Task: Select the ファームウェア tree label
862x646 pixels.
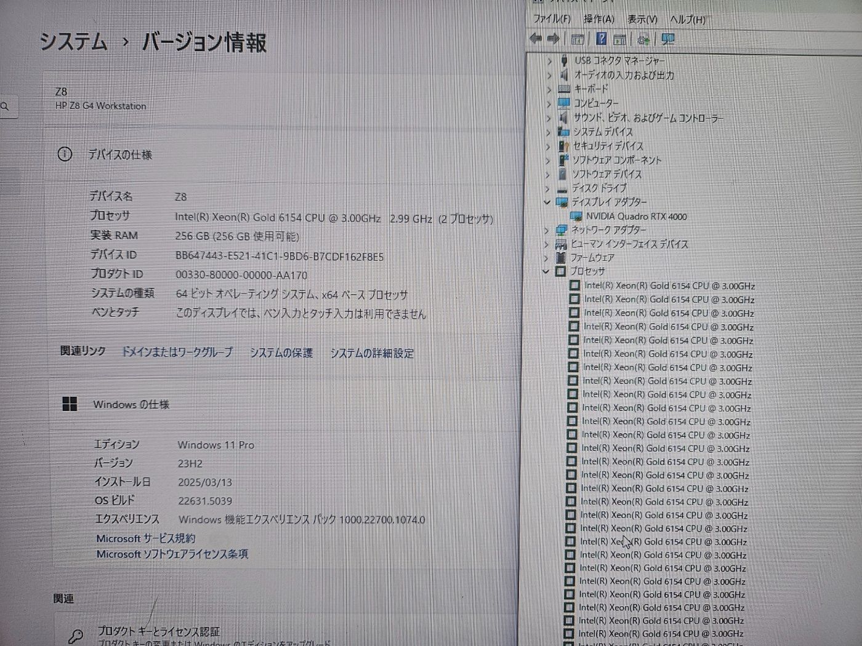Action: pos(592,258)
